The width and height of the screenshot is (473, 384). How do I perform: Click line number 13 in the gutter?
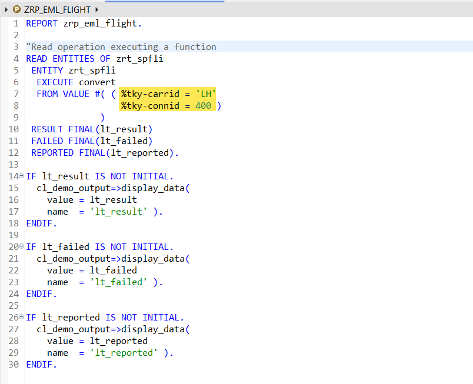(x=14, y=164)
